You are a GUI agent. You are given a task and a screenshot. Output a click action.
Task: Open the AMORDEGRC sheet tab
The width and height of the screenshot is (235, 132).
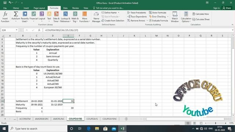pos(42,119)
